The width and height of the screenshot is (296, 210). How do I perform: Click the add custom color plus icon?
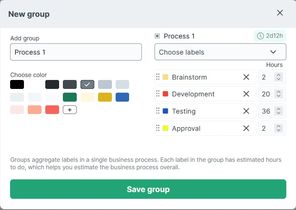click(x=70, y=110)
